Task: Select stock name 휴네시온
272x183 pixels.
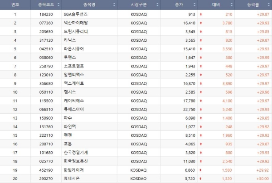Action: [72, 178]
